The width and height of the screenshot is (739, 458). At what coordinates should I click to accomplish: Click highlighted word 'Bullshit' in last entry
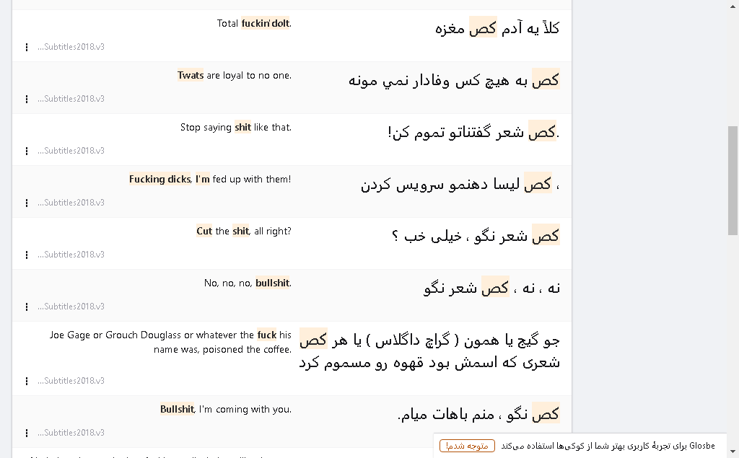(178, 409)
